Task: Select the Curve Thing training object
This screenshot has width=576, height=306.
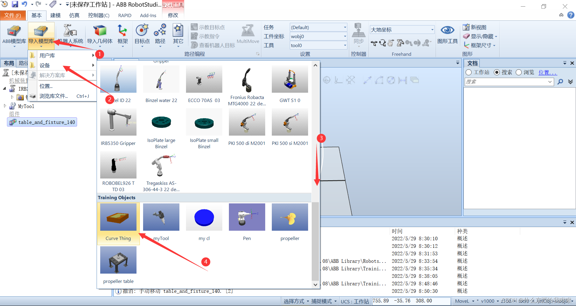Action: pyautogui.click(x=118, y=223)
